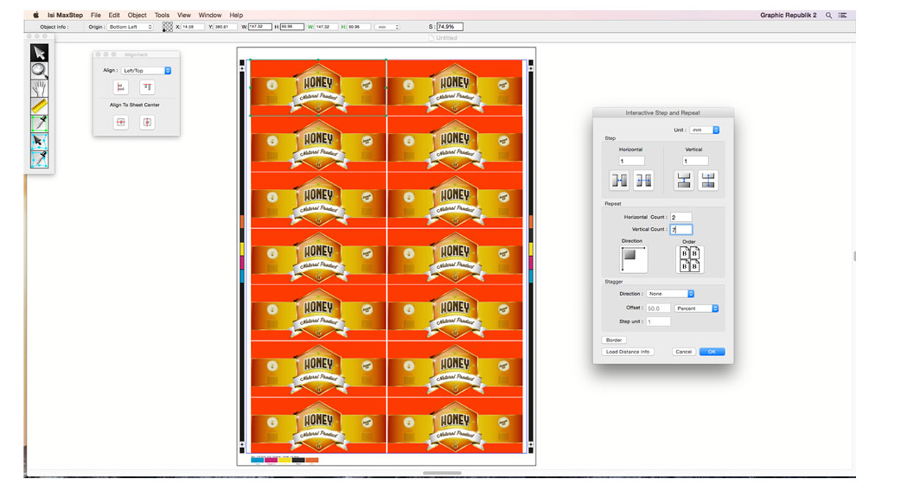Click the Load Distance Info button
Screen dimensions: 901x490
pos(627,352)
